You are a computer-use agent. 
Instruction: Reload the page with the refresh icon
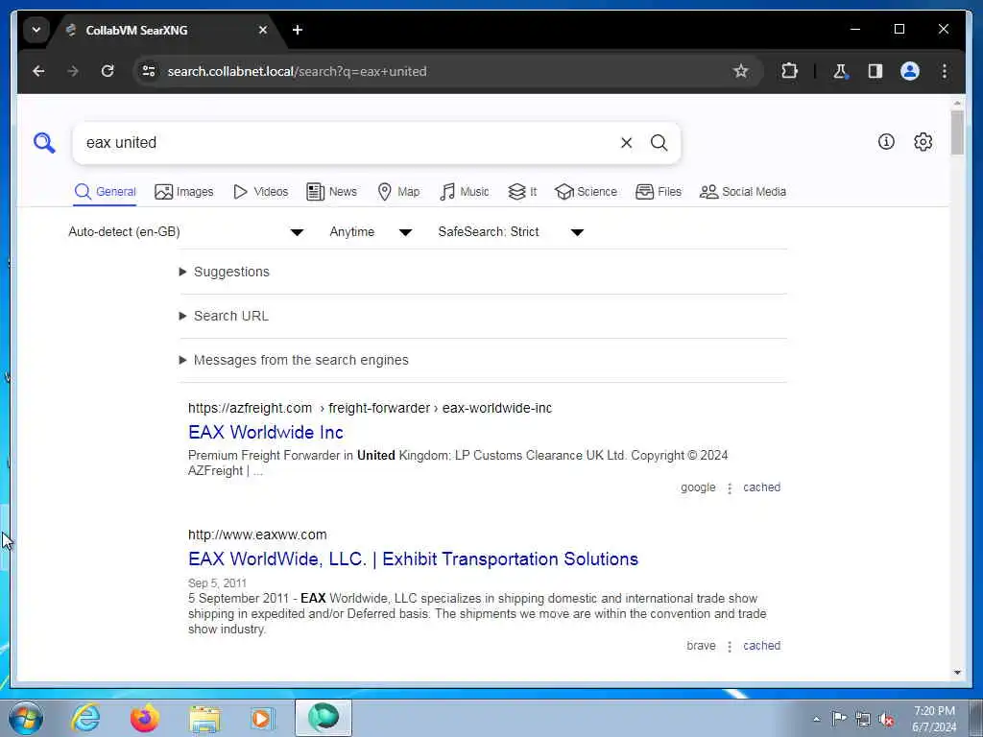(x=108, y=71)
